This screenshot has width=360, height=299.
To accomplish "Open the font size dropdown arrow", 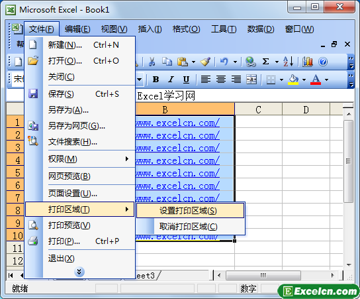I will [x=140, y=80].
